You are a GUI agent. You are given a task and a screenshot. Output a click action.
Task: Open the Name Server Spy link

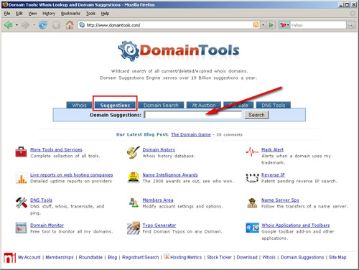coord(280,200)
